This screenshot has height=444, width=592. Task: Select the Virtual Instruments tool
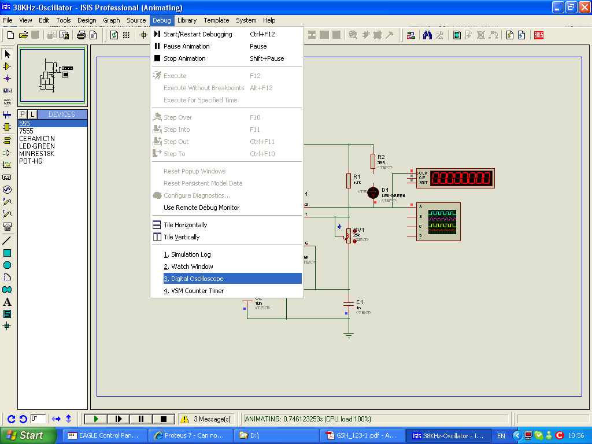(7, 226)
